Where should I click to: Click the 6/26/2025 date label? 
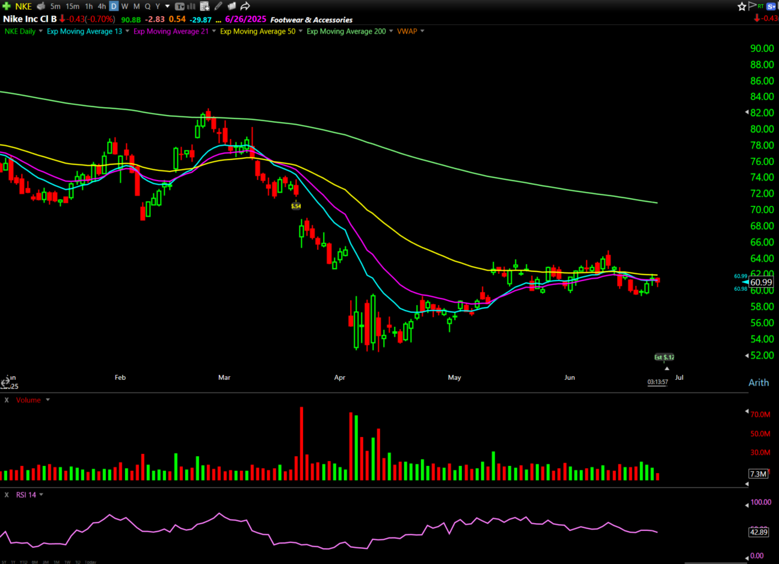coord(245,19)
